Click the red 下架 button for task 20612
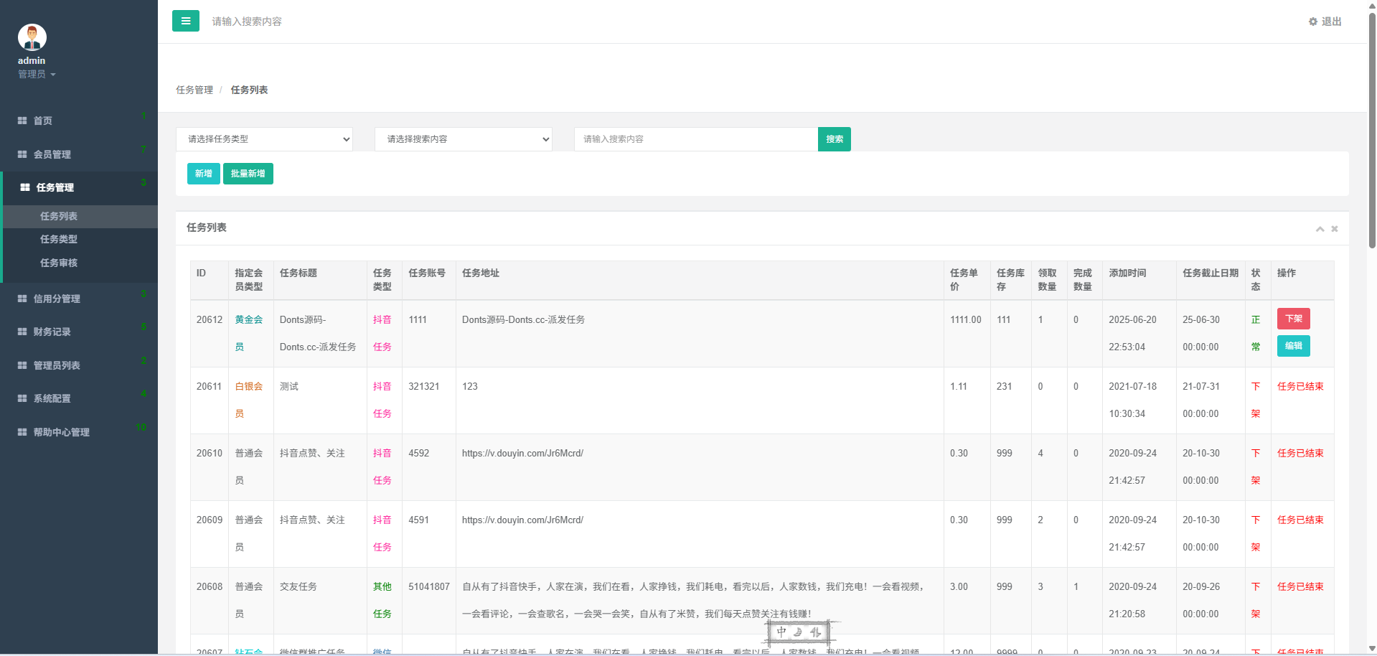 click(1294, 319)
